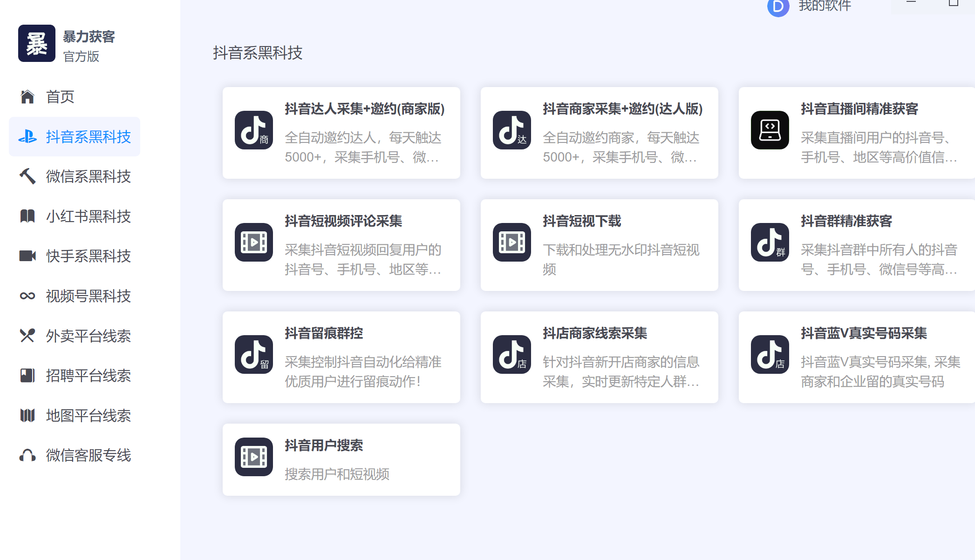Open 地图平台线索 in sidebar

point(75,415)
